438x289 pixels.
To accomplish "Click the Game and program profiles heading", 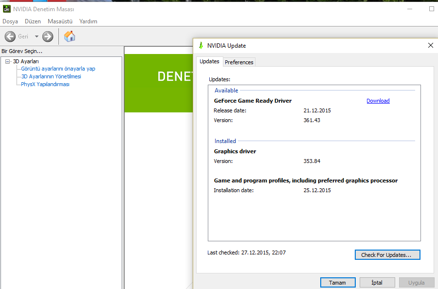I will coord(306,181).
